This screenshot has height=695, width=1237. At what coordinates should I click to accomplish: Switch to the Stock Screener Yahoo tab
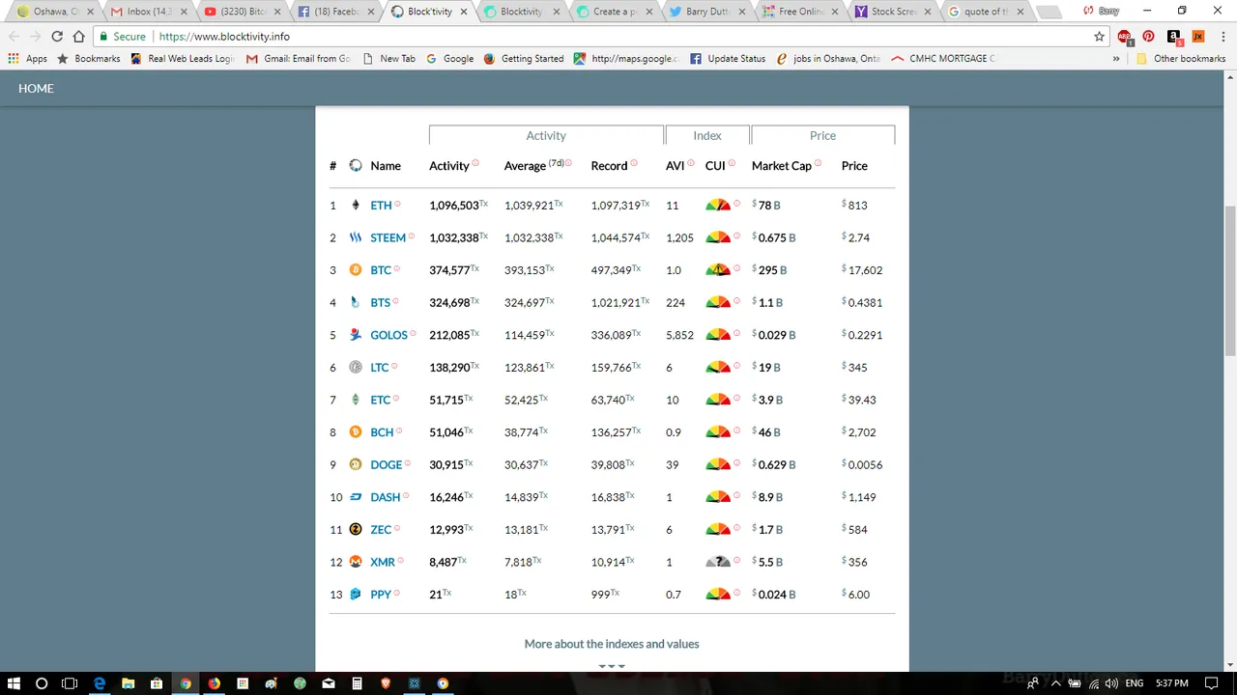click(893, 12)
